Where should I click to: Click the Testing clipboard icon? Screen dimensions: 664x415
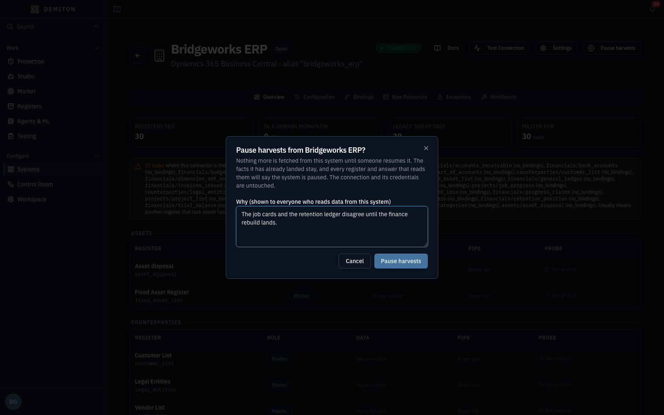pyautogui.click(x=11, y=136)
